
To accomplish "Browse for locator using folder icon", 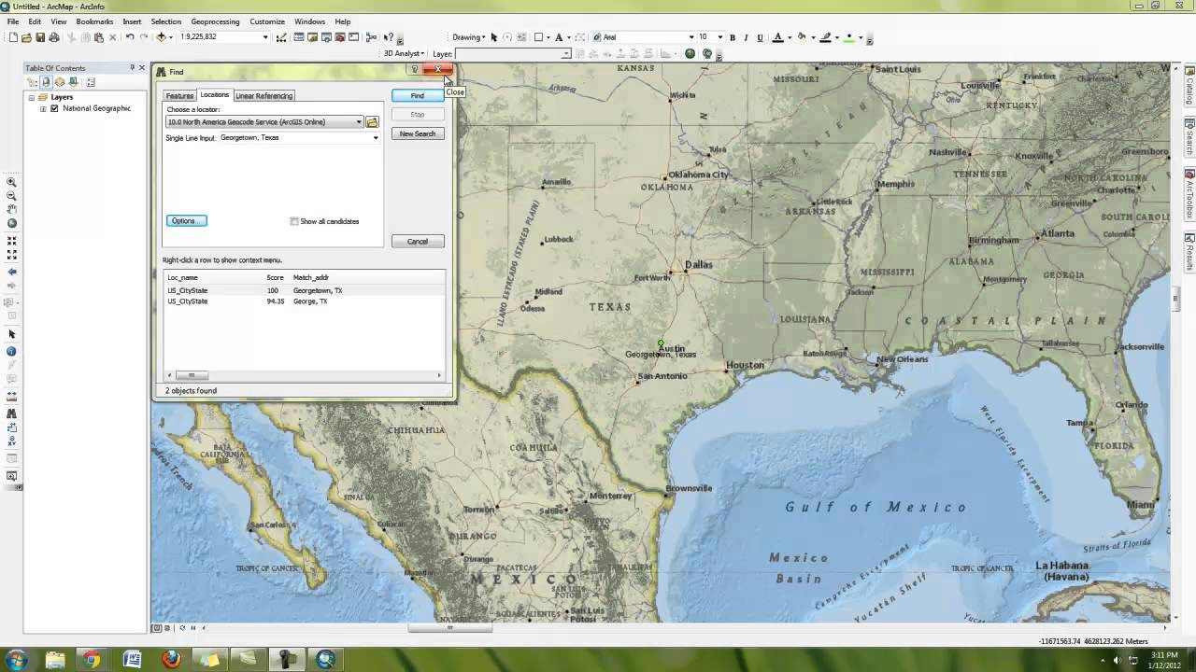I will 372,122.
